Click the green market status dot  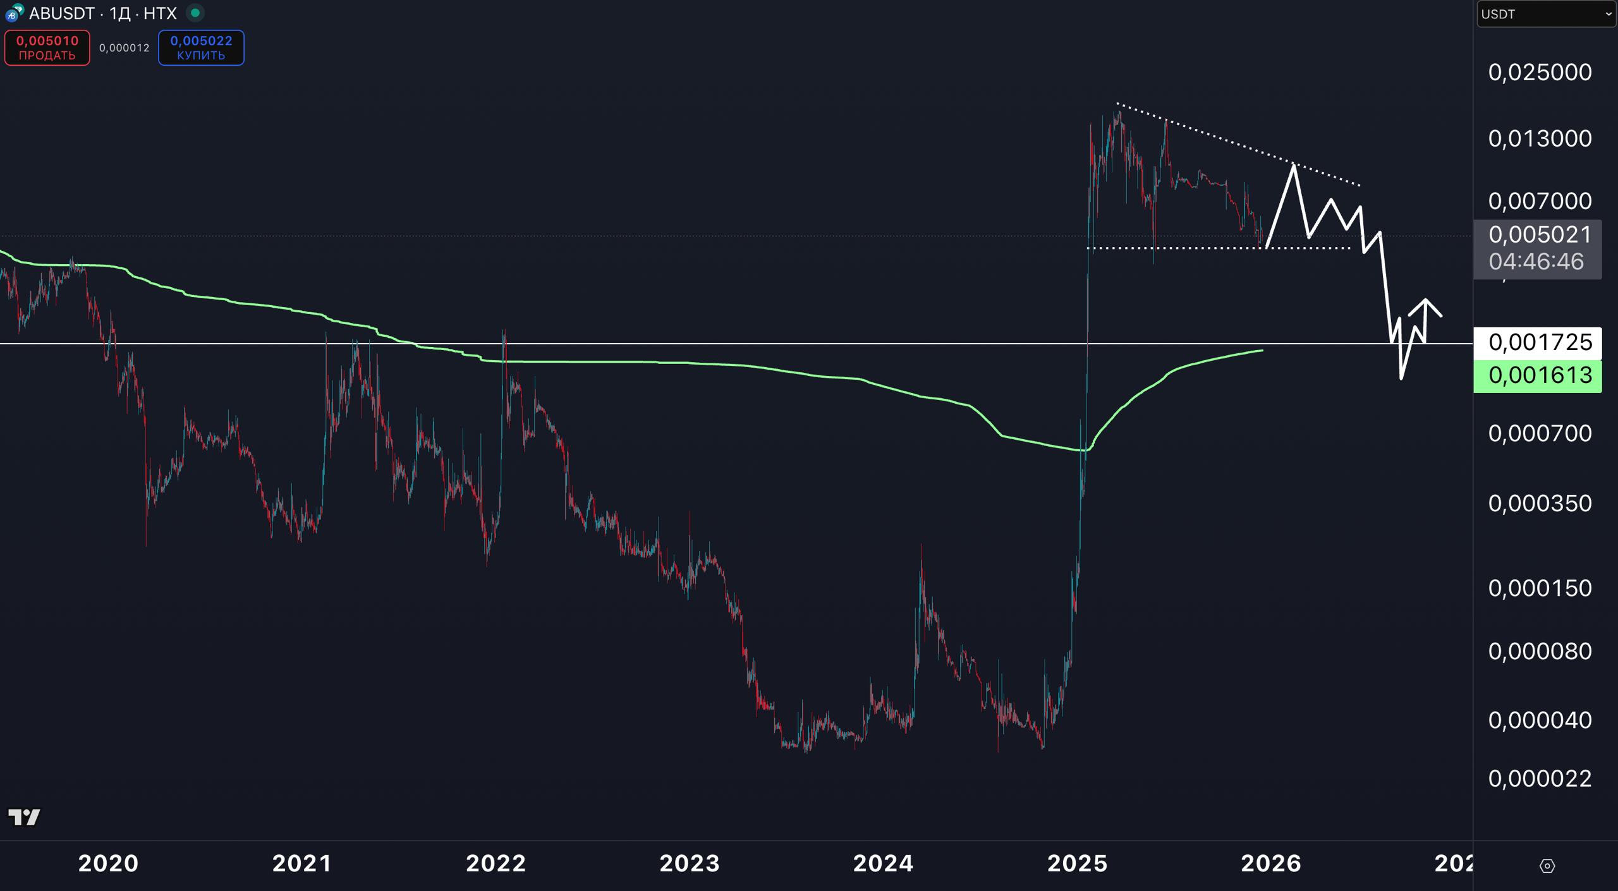tap(195, 13)
